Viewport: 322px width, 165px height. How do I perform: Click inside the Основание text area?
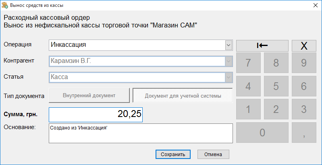141,133
